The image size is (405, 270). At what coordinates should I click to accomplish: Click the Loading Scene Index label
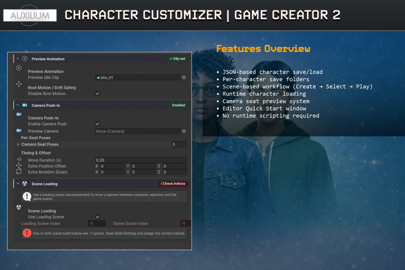click(40, 223)
